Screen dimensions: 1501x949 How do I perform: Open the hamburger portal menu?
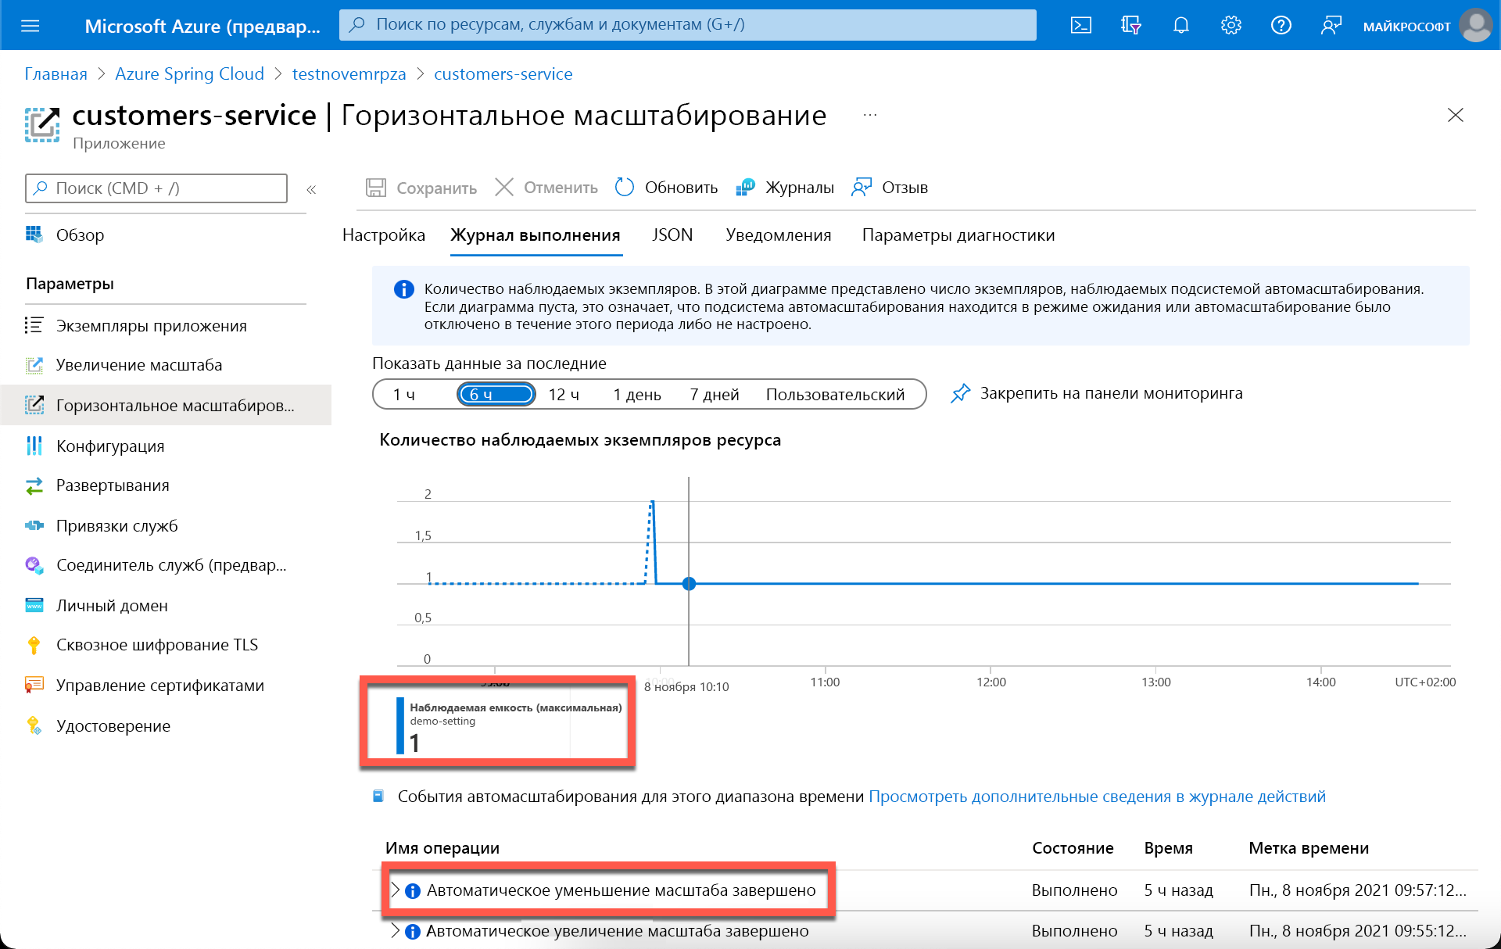[30, 25]
